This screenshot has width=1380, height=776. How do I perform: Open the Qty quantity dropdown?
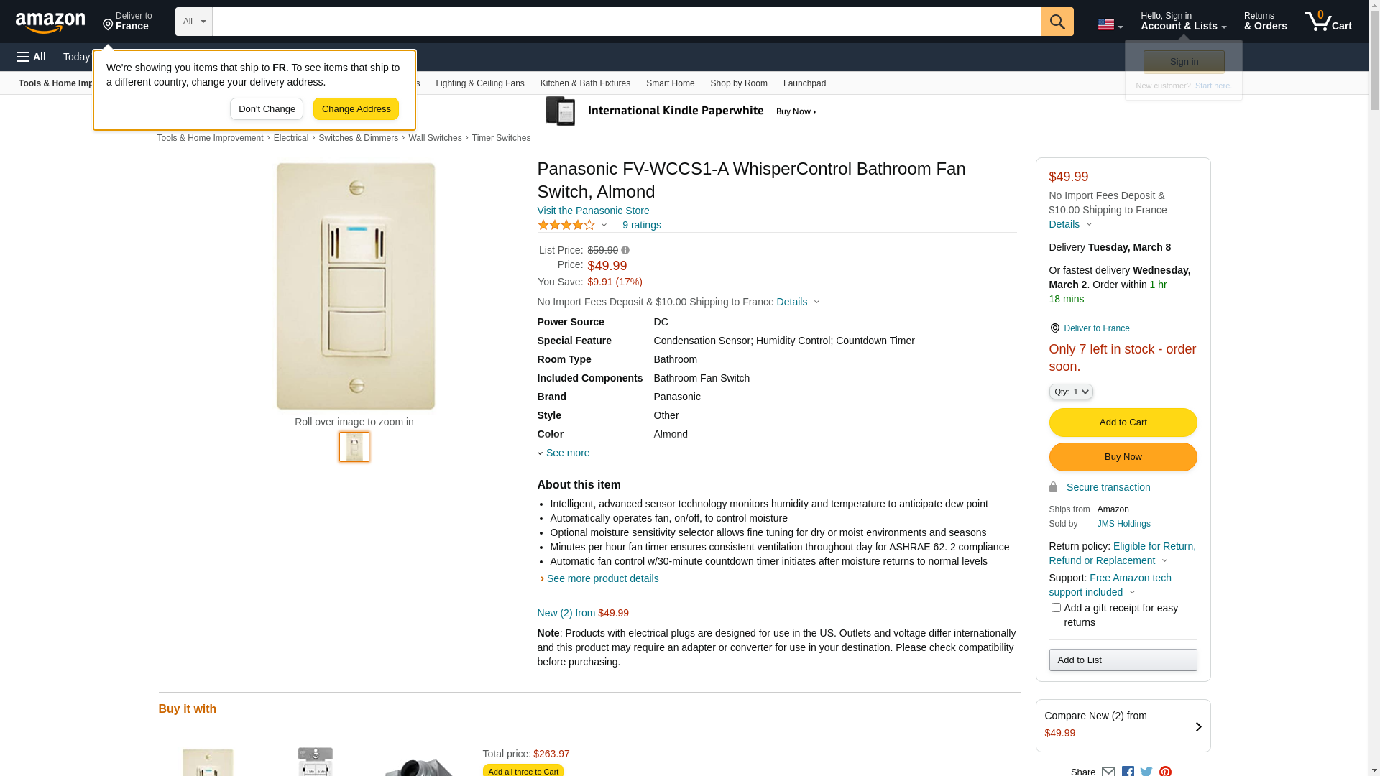(x=1071, y=392)
